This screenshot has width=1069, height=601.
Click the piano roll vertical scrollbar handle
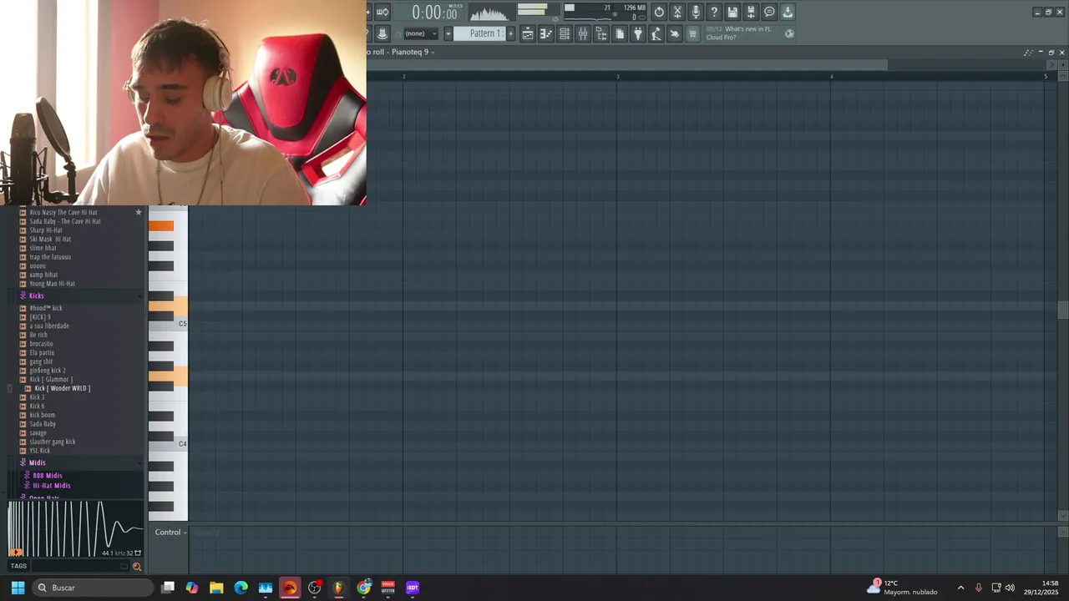tap(1062, 310)
